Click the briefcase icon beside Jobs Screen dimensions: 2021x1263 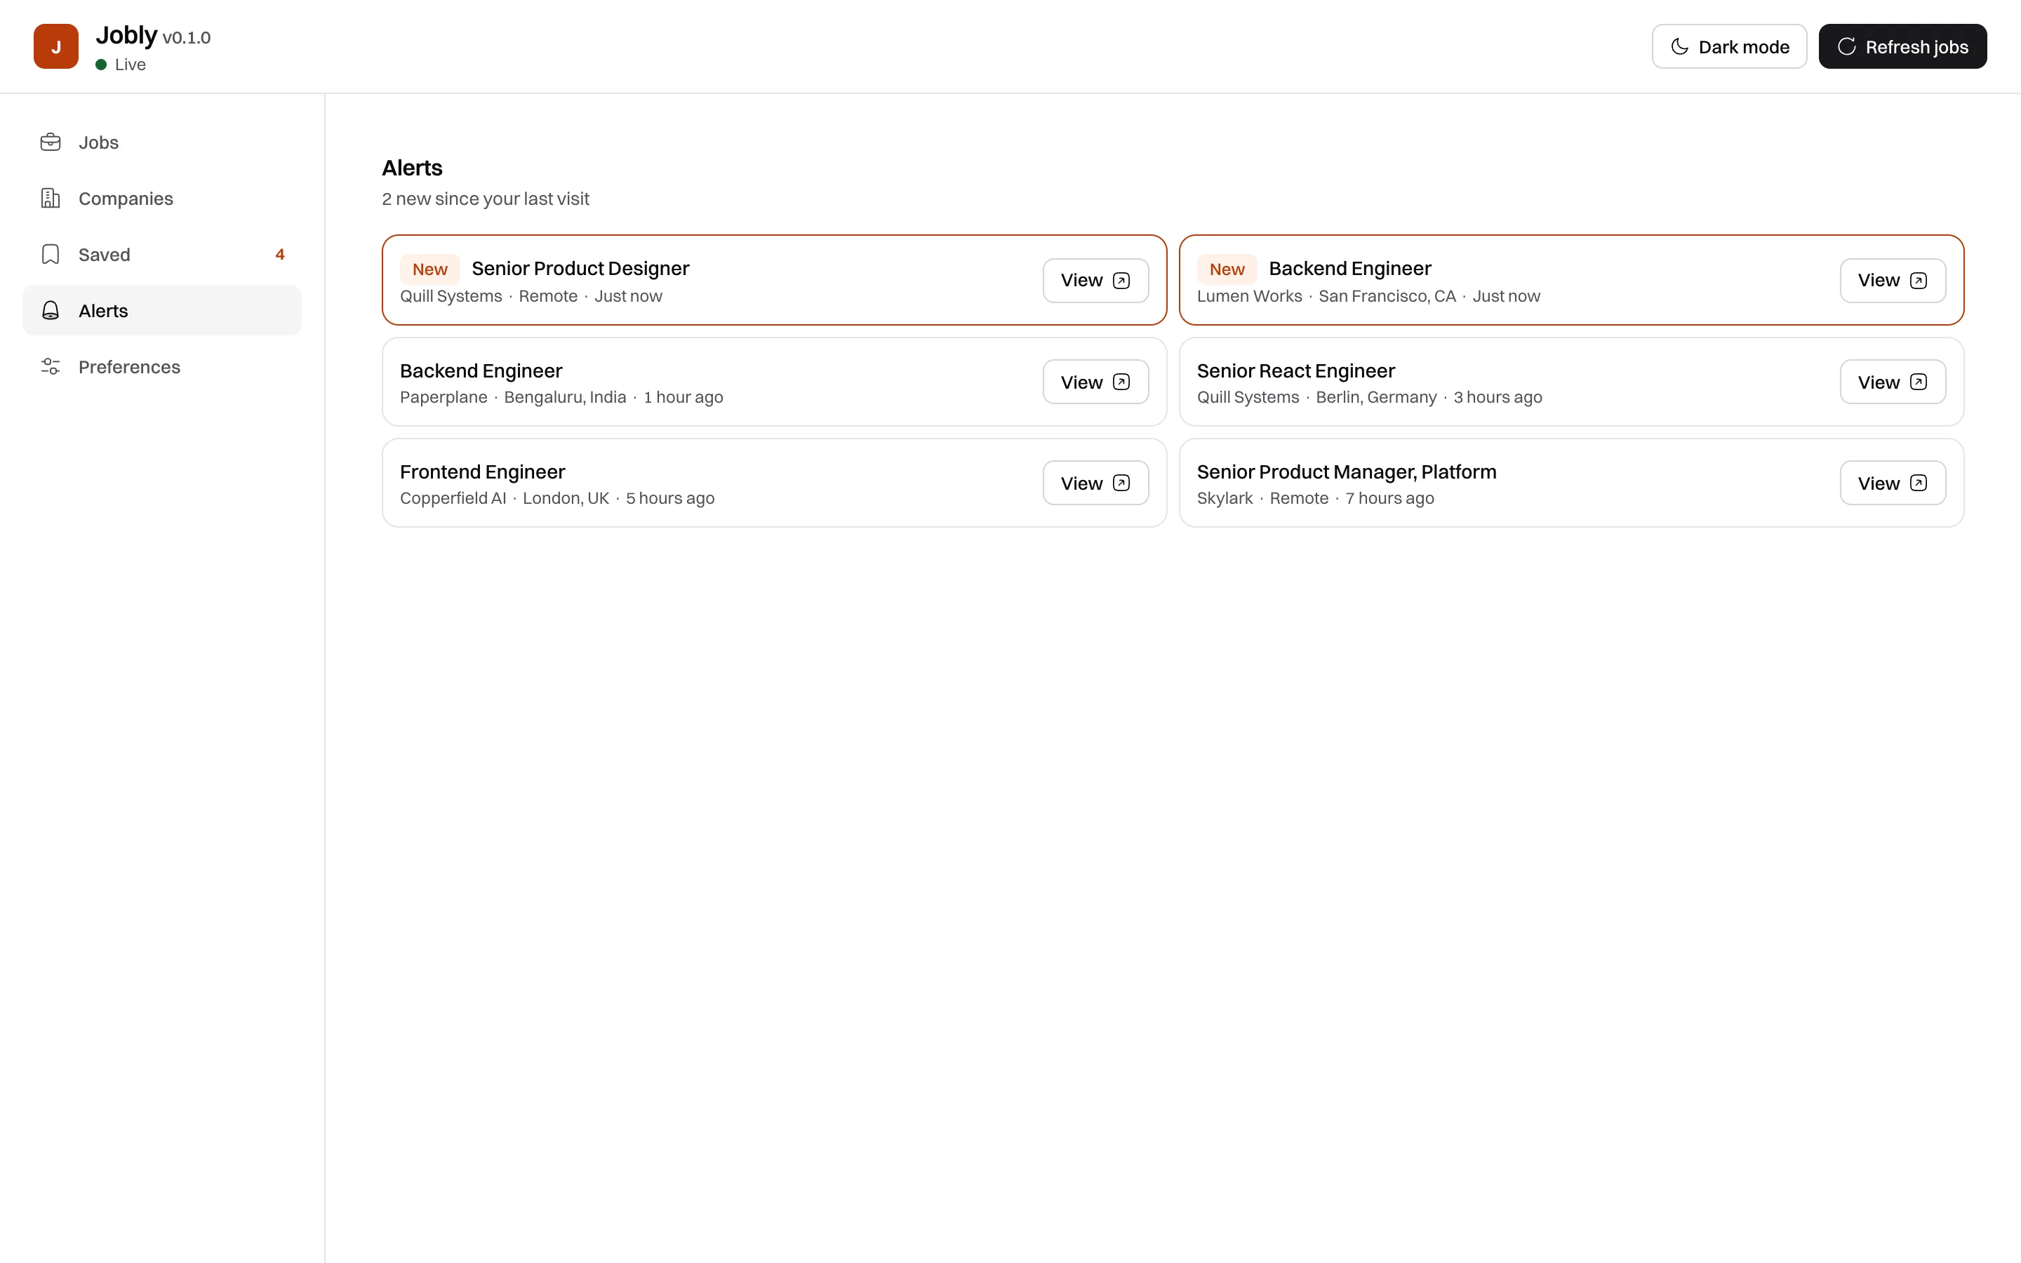pos(50,142)
